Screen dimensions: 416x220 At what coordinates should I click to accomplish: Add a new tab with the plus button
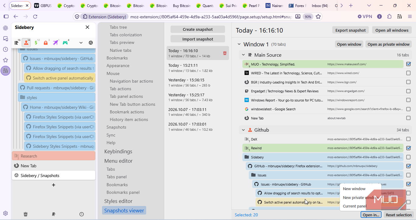pyautogui.click(x=54, y=185)
